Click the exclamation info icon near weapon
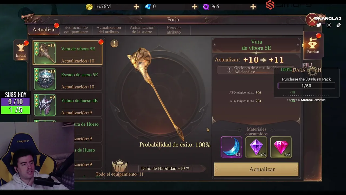346x195 pixels. click(x=114, y=43)
